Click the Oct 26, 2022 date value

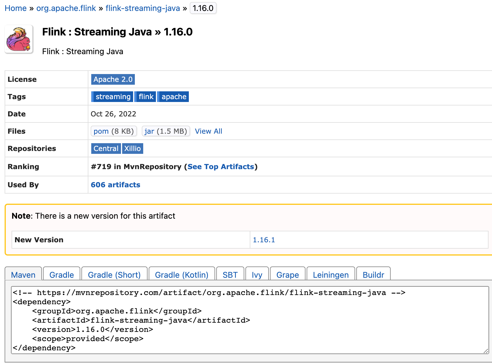pyautogui.click(x=113, y=114)
